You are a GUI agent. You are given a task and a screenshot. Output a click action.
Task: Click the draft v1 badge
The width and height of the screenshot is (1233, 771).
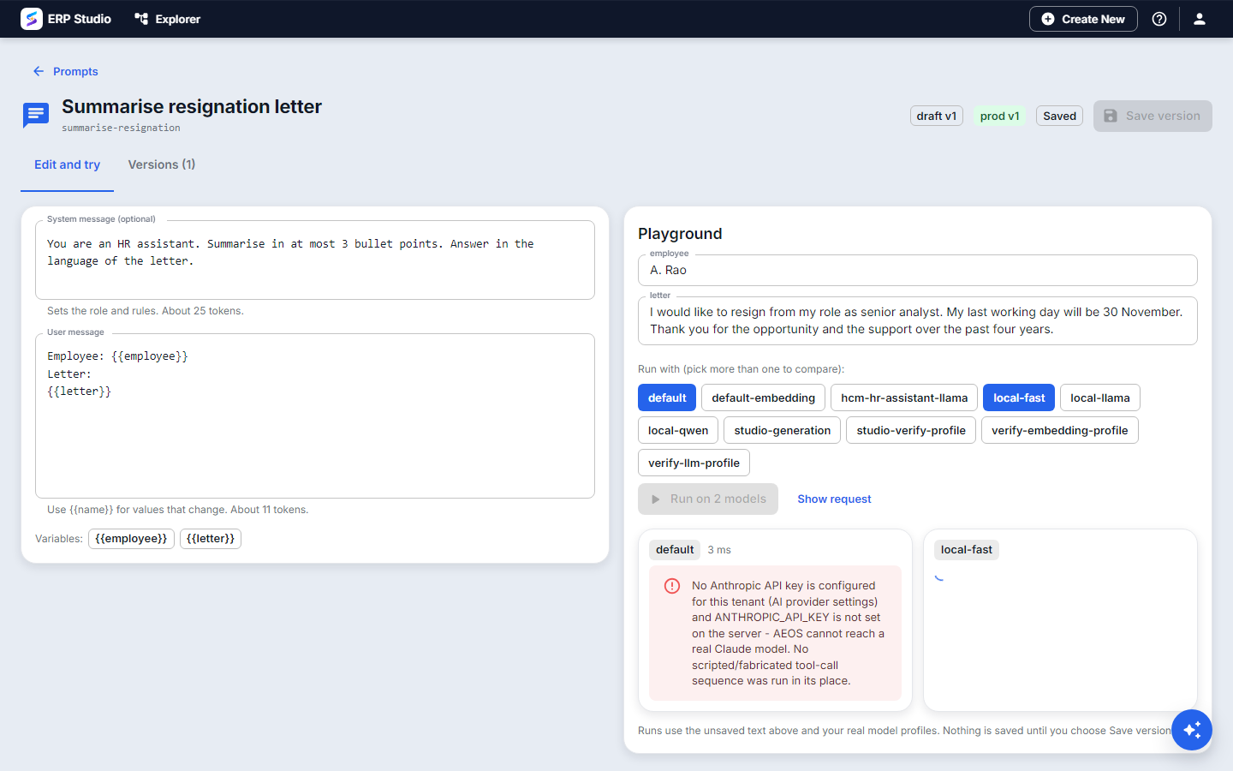pyautogui.click(x=937, y=116)
